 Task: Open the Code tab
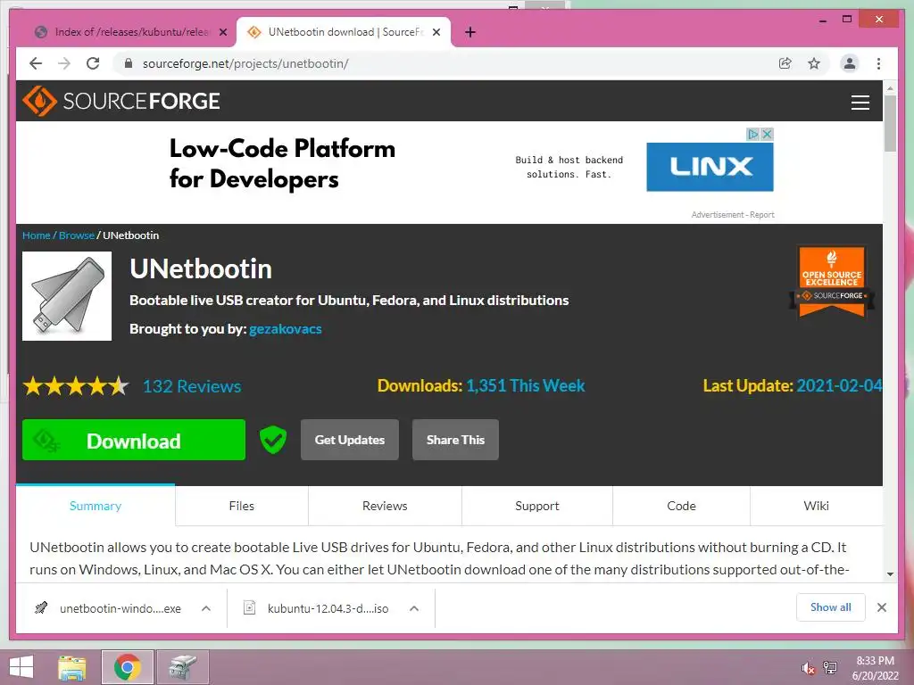click(x=681, y=506)
